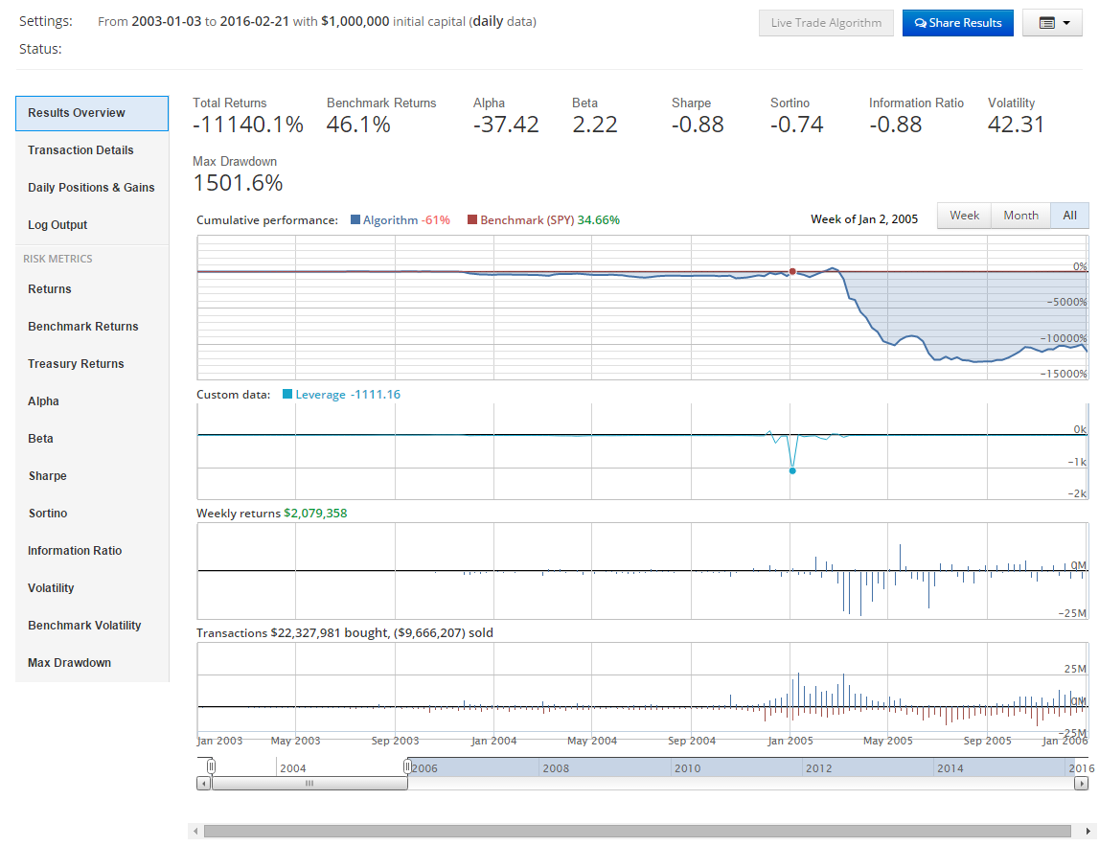Viewport: 1099px width, 846px height.
Task: Toggle the blue Algorithm legend square
Action: (355, 220)
